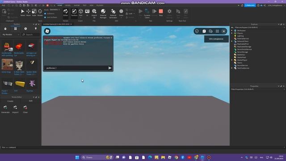Screen dimensions: 286x161
Task: Open Toolbox Inventory grid tab icon
Action: coord(15,29)
